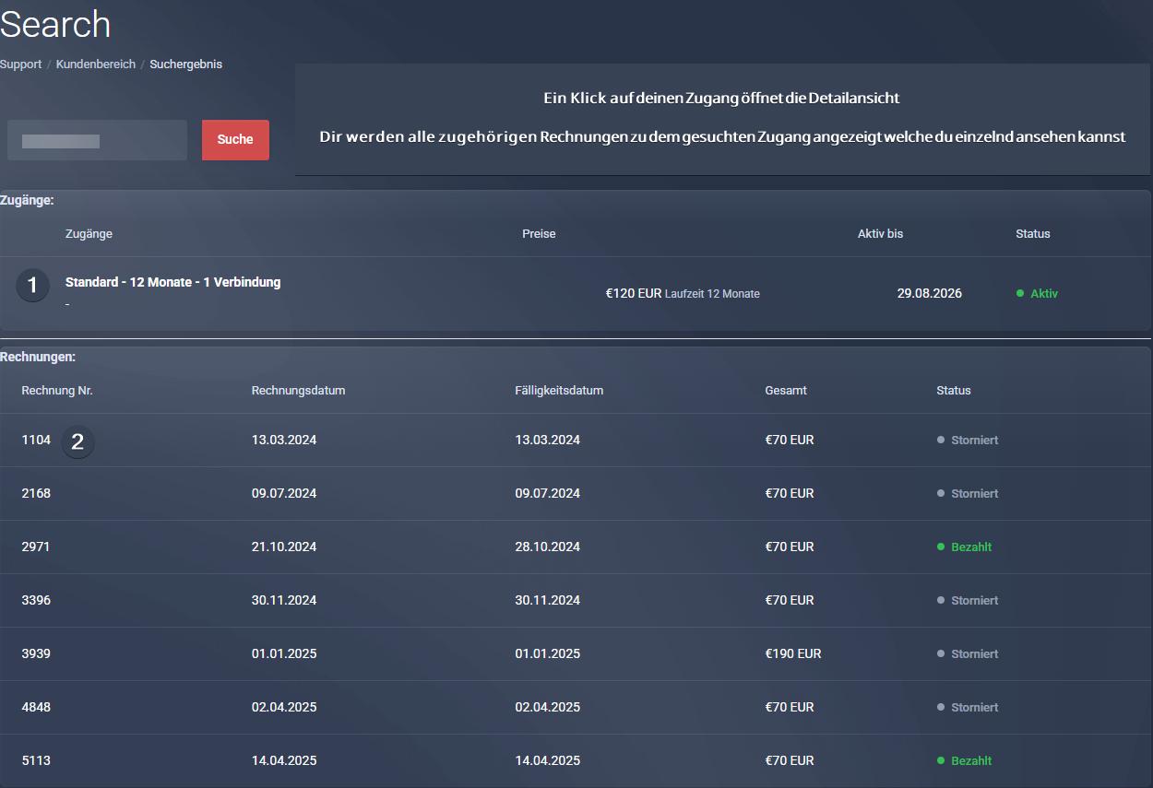Select invoice 3396 row
Viewport: 1153px width, 788px height.
tap(36, 601)
